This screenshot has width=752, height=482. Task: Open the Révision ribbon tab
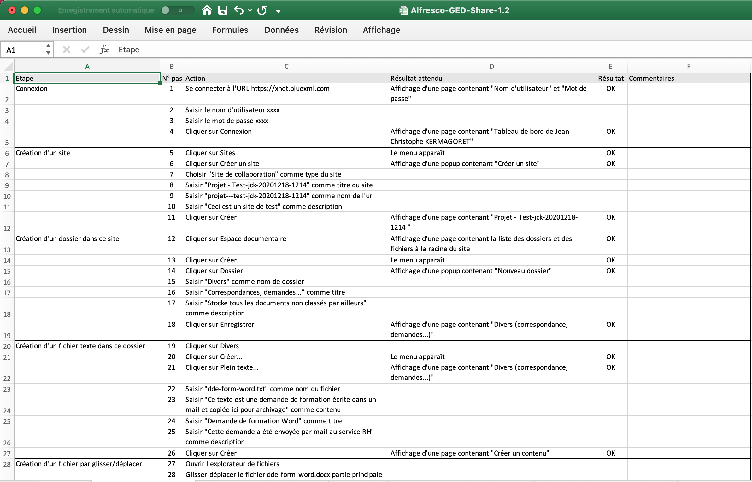[x=331, y=30]
